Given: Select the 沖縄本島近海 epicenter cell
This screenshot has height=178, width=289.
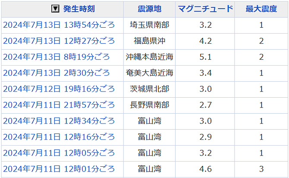Looking at the screenshot, I should [x=150, y=57].
